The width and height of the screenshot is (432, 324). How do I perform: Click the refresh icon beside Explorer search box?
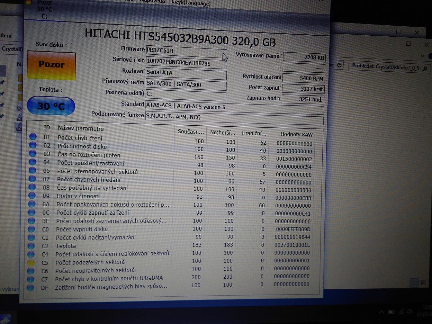point(340,65)
